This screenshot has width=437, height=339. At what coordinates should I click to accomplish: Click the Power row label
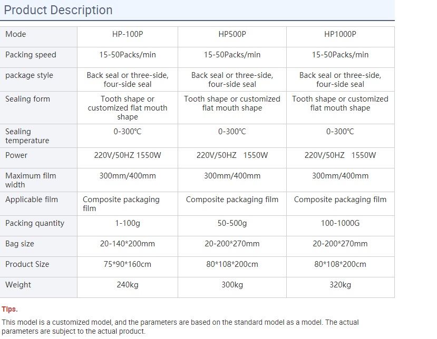coord(16,155)
